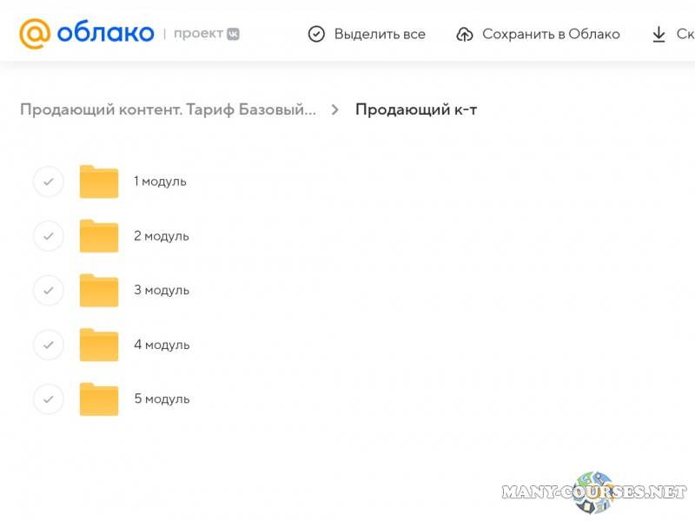Open breadcrumb link Продающий контент. Тариф Базовый
Viewport: 695px width, 521px height.
[x=168, y=110]
